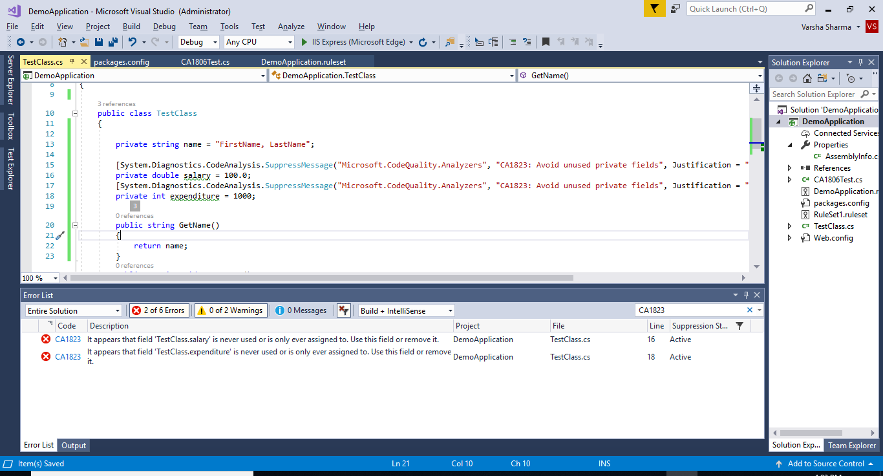The image size is (883, 476).
Task: Open the 'Build + IntelliSense' dropdown
Action: (x=405, y=310)
